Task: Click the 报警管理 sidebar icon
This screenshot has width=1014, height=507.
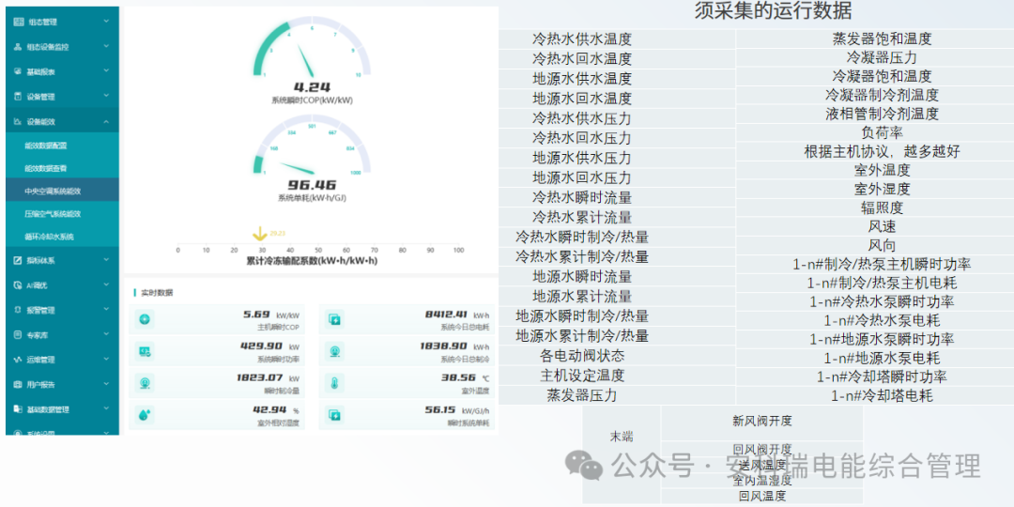Action: [x=18, y=310]
